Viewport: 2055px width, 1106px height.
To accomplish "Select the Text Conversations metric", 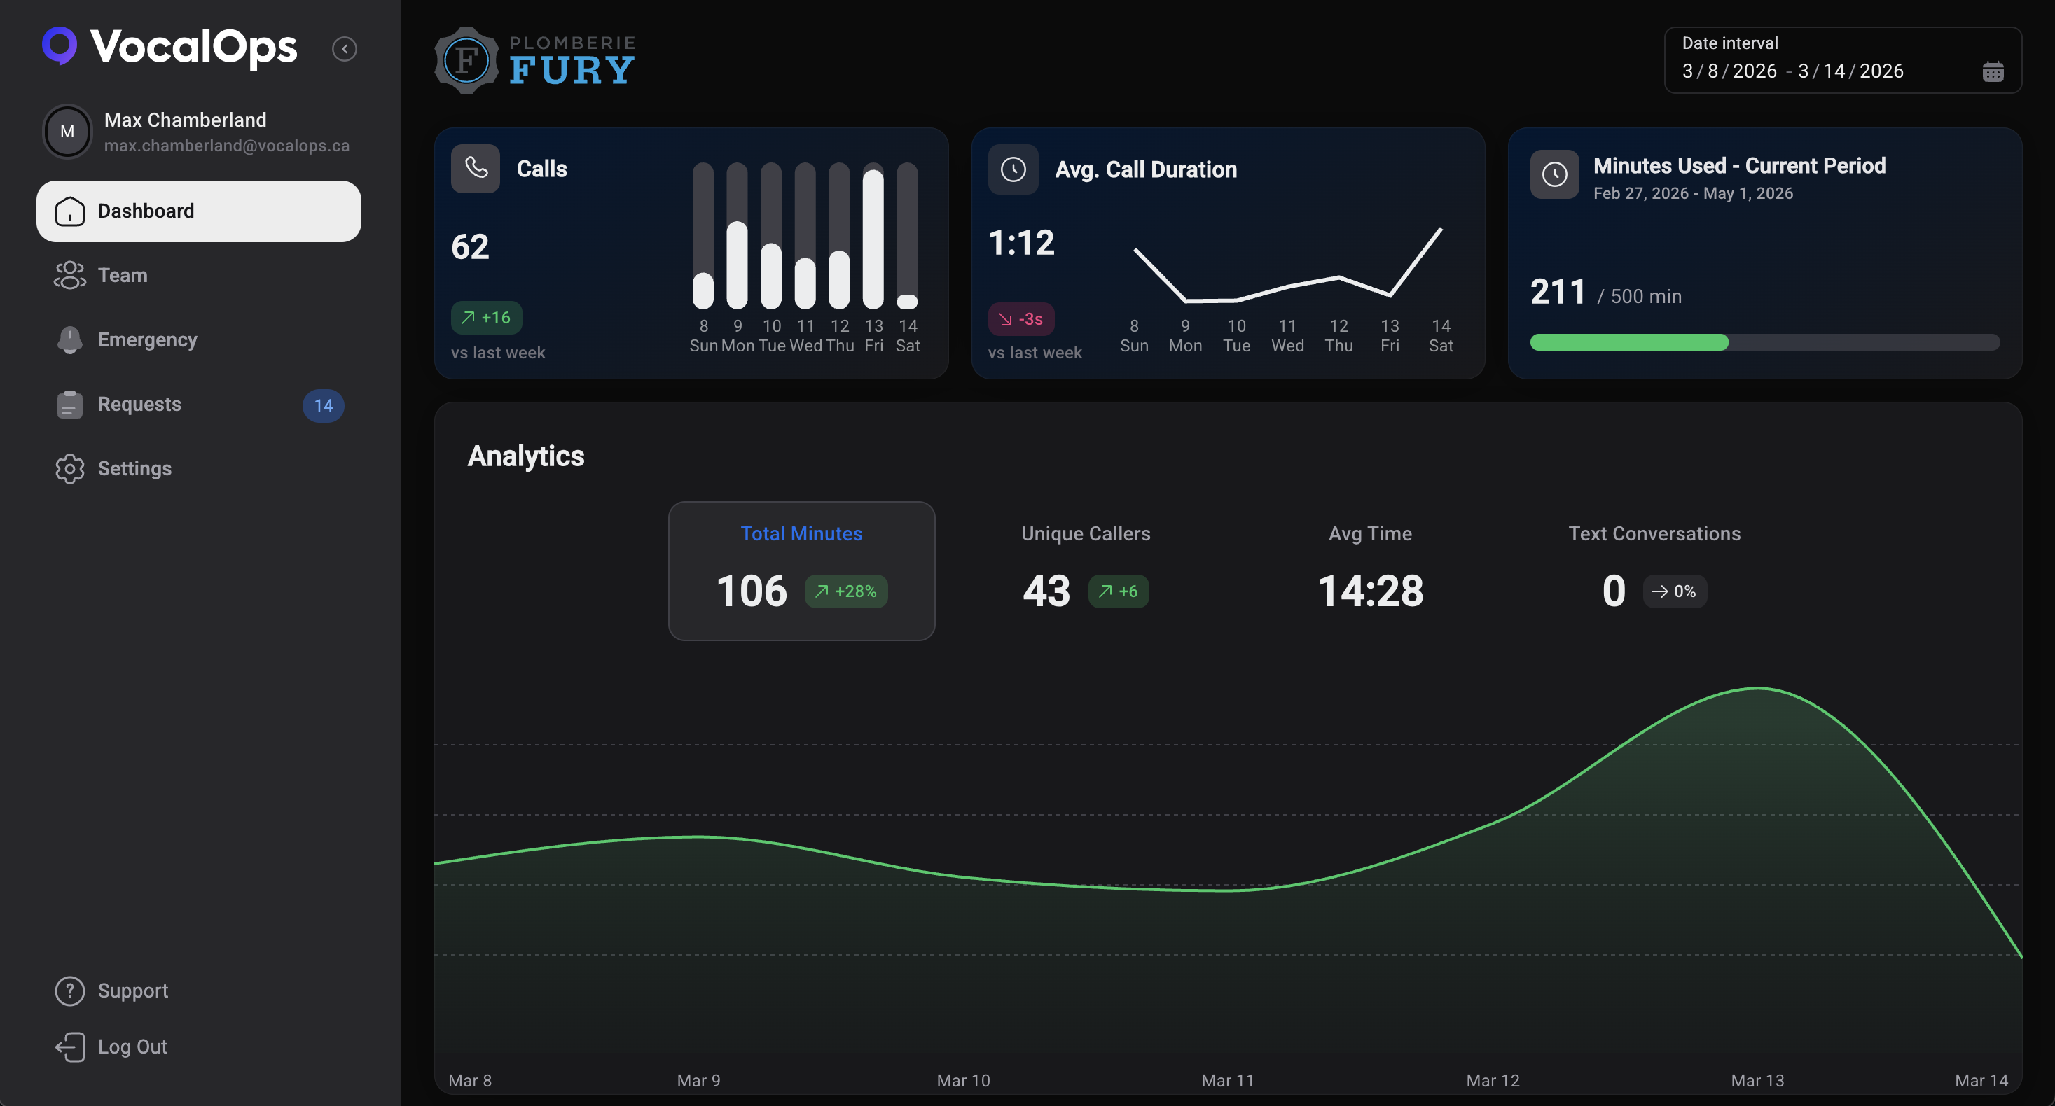I will [x=1654, y=570].
